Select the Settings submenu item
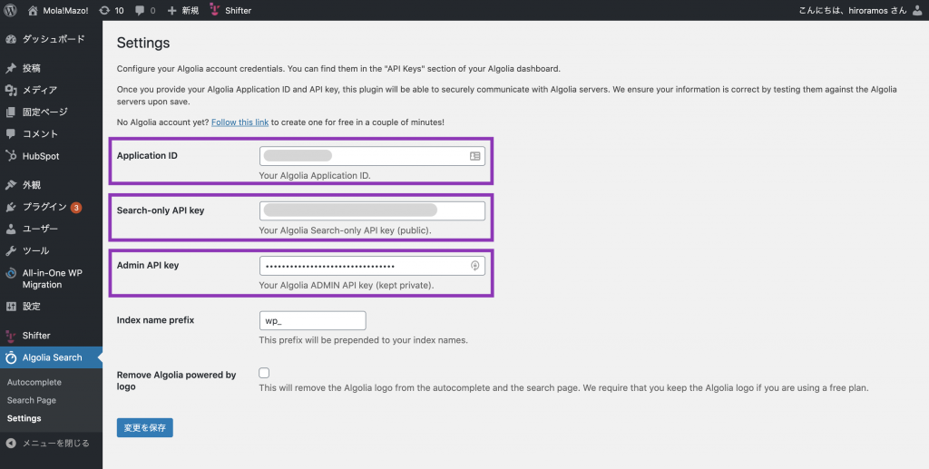Viewport: 929px width, 469px height. pyautogui.click(x=24, y=418)
